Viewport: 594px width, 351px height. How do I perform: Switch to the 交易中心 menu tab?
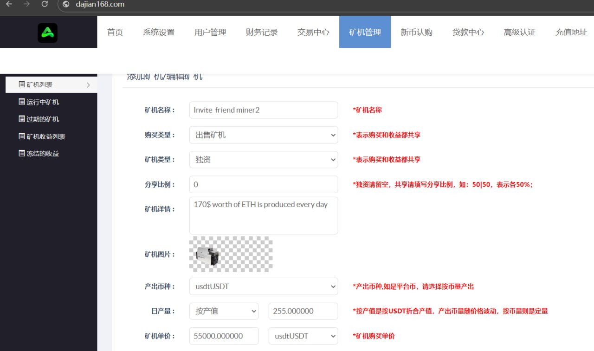313,32
